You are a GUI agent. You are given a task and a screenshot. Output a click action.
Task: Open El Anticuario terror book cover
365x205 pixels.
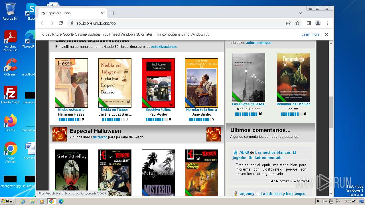point(115,173)
